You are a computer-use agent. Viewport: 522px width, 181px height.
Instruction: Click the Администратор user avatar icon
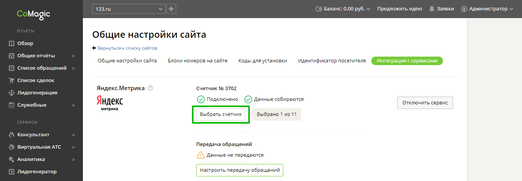click(464, 8)
